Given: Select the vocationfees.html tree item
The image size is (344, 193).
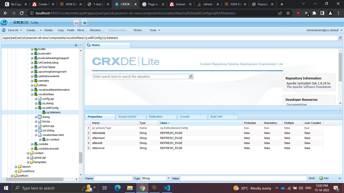Looking at the screenshot, I should (x=53, y=135).
